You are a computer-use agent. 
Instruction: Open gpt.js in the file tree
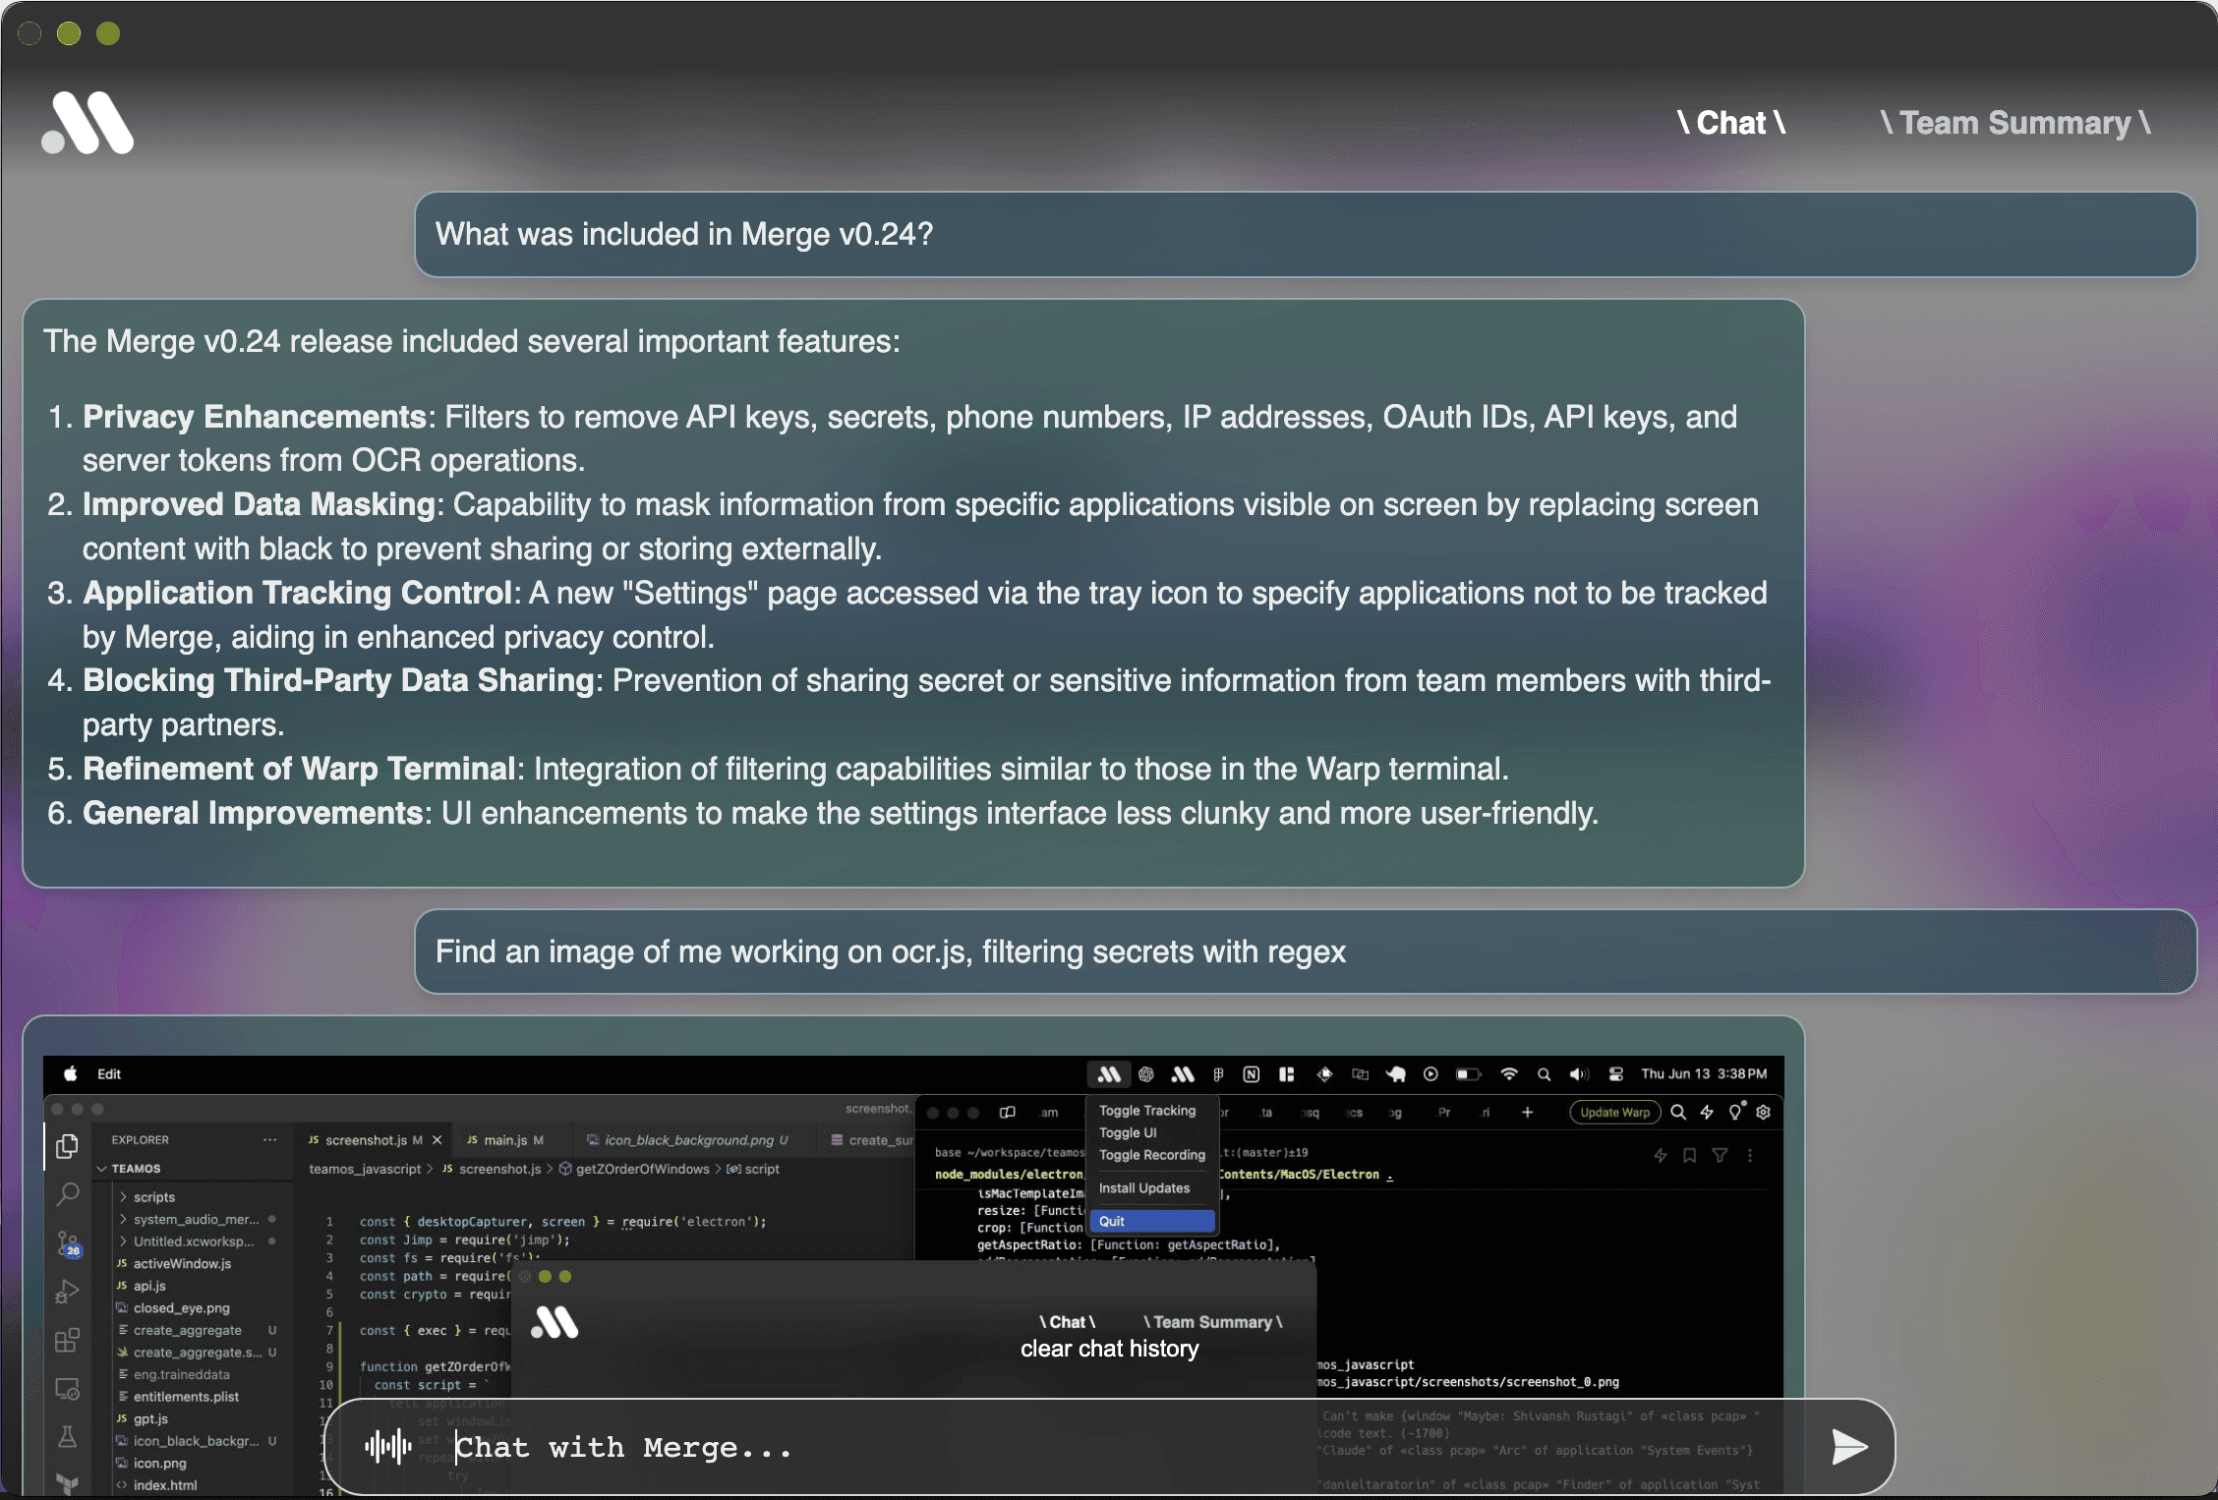click(x=151, y=1419)
